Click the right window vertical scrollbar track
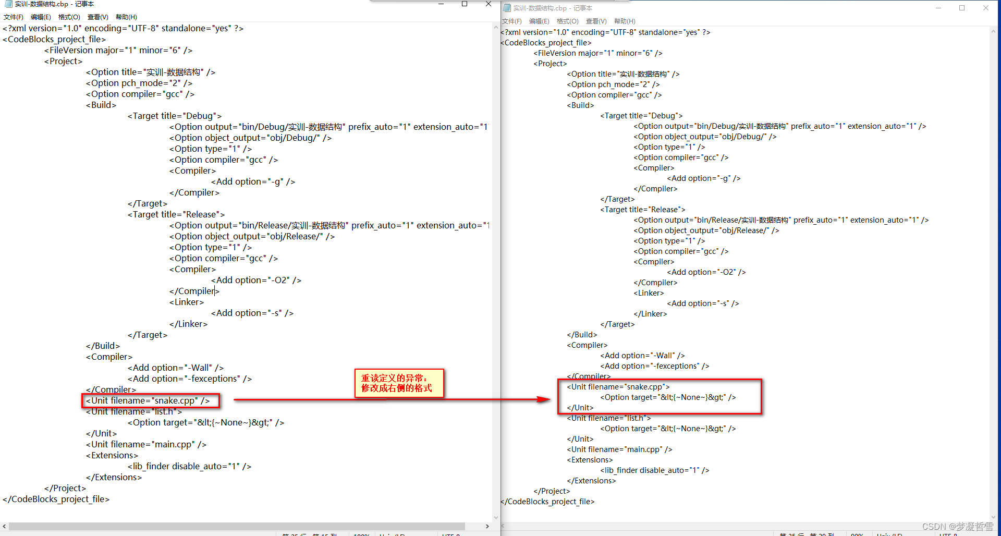This screenshot has width=1001, height=536. point(993,274)
